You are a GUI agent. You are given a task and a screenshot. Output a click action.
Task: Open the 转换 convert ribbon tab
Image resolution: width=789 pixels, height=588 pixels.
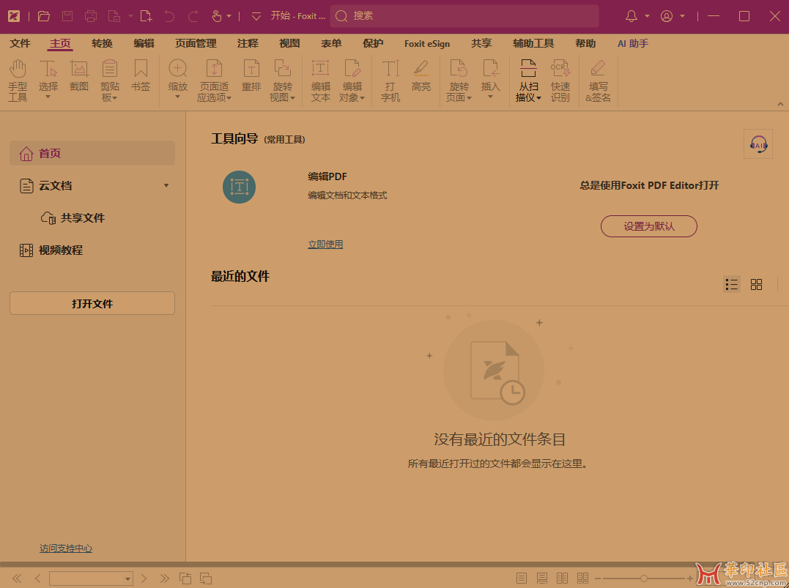(102, 44)
